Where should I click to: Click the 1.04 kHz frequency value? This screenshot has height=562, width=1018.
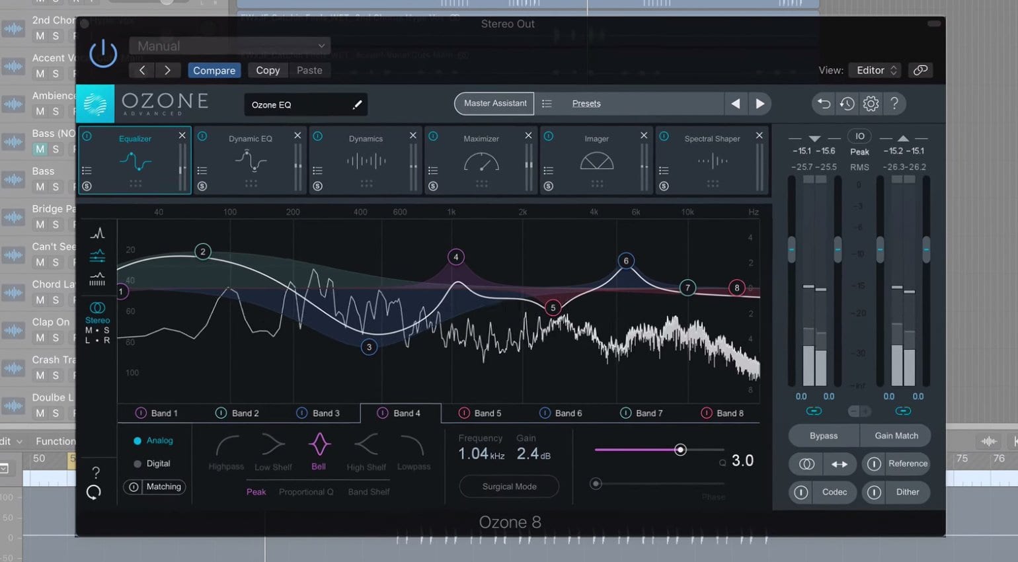(x=481, y=454)
